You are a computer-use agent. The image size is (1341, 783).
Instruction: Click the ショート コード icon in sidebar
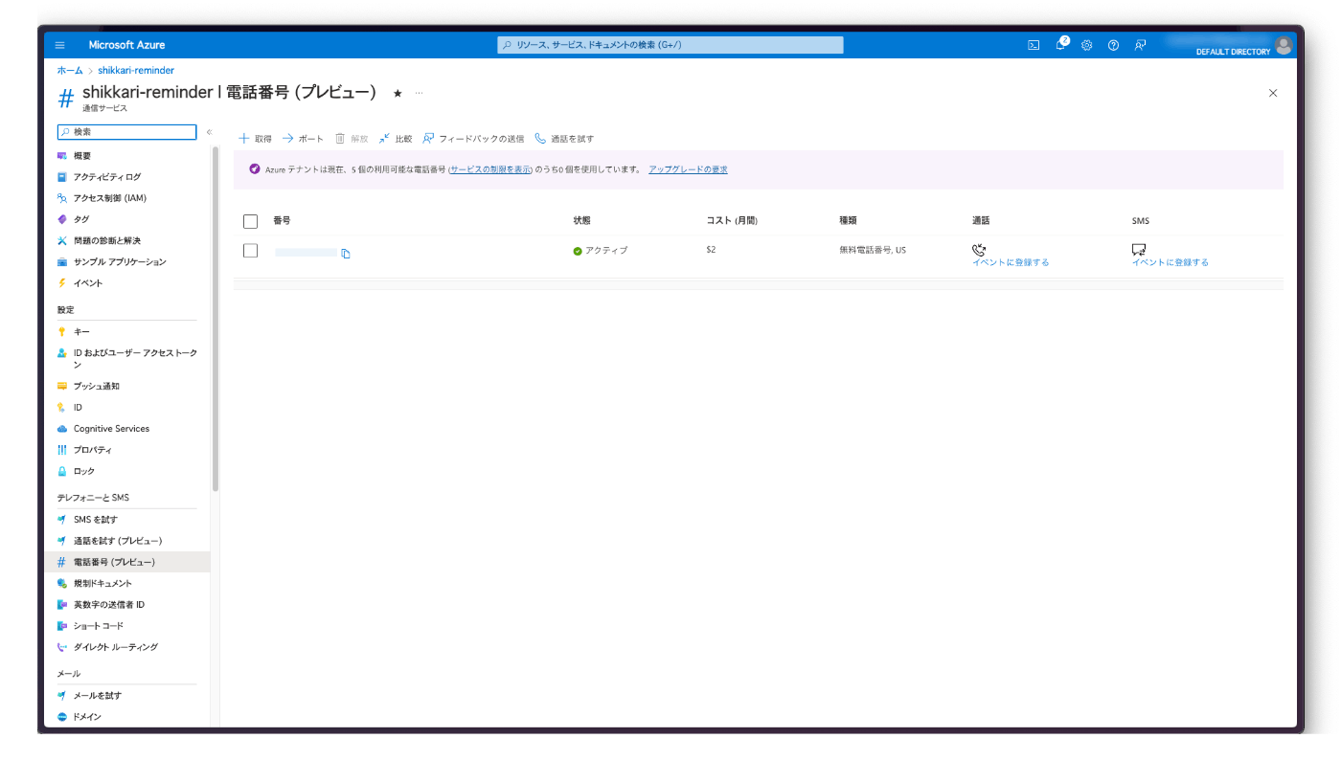click(x=62, y=626)
